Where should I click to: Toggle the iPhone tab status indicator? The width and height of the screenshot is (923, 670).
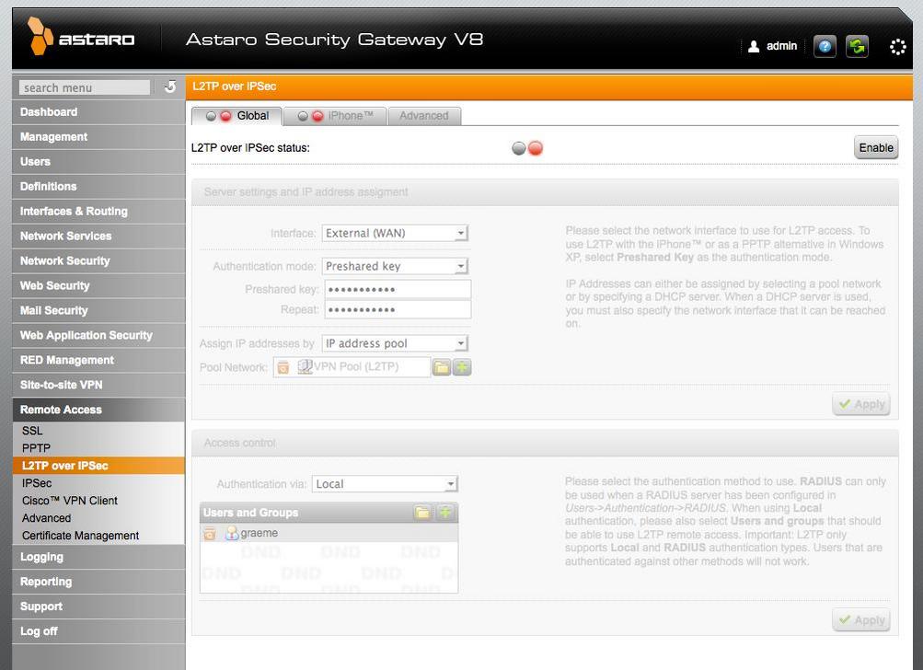click(x=310, y=116)
